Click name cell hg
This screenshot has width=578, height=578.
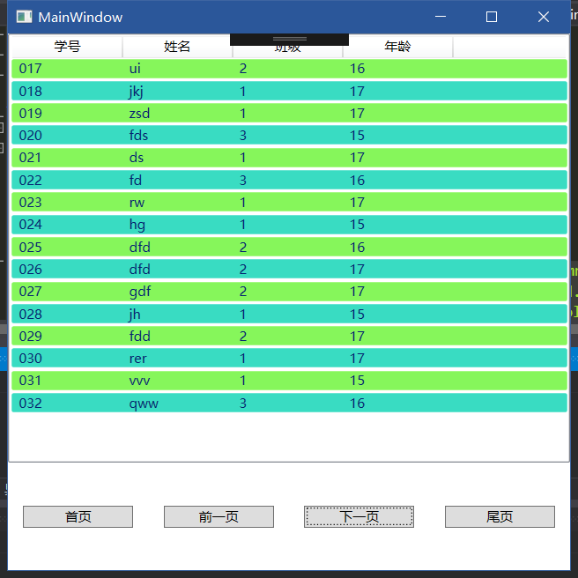point(137,225)
